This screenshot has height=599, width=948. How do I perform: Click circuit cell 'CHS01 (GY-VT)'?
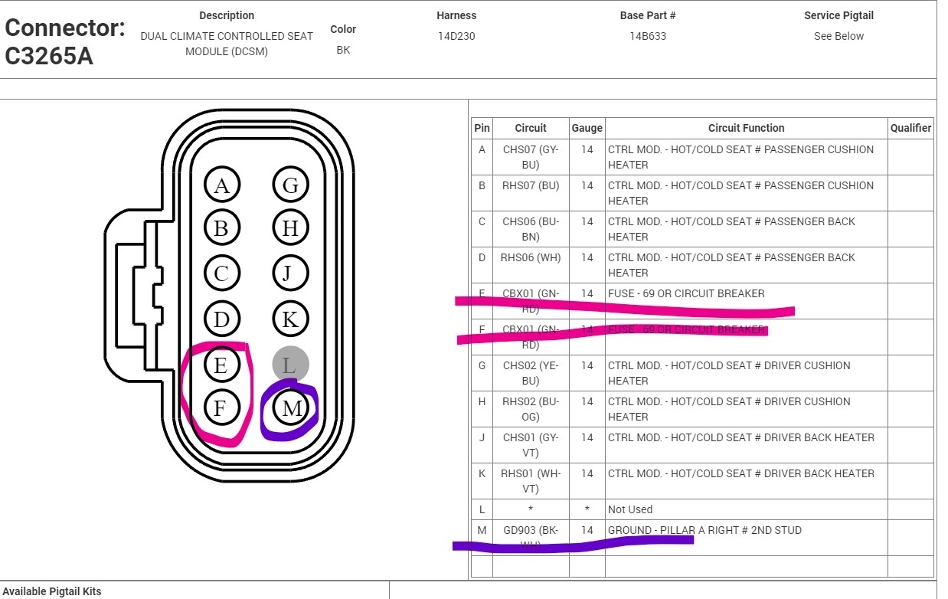click(x=531, y=445)
